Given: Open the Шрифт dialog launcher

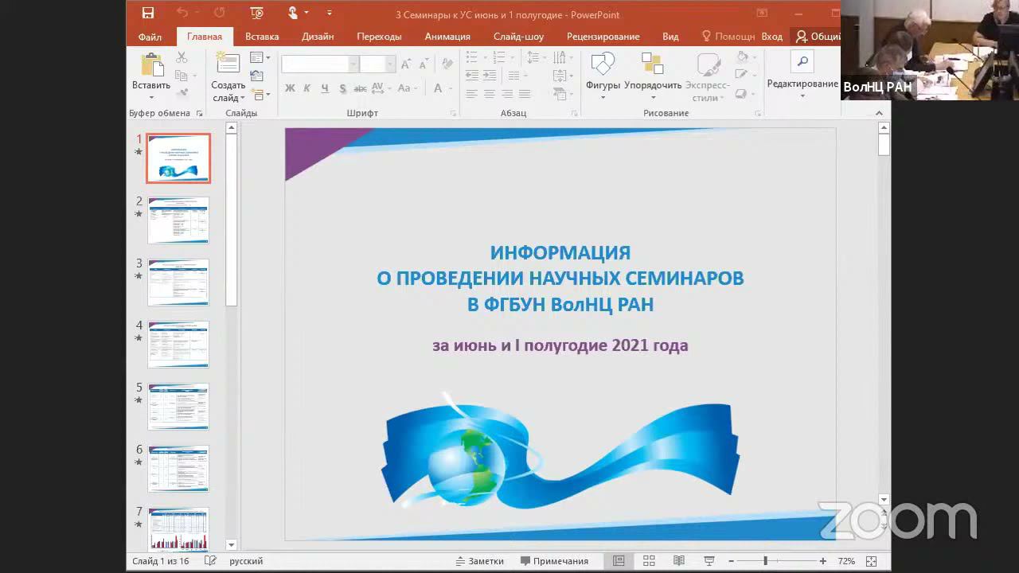Looking at the screenshot, I should pos(453,114).
